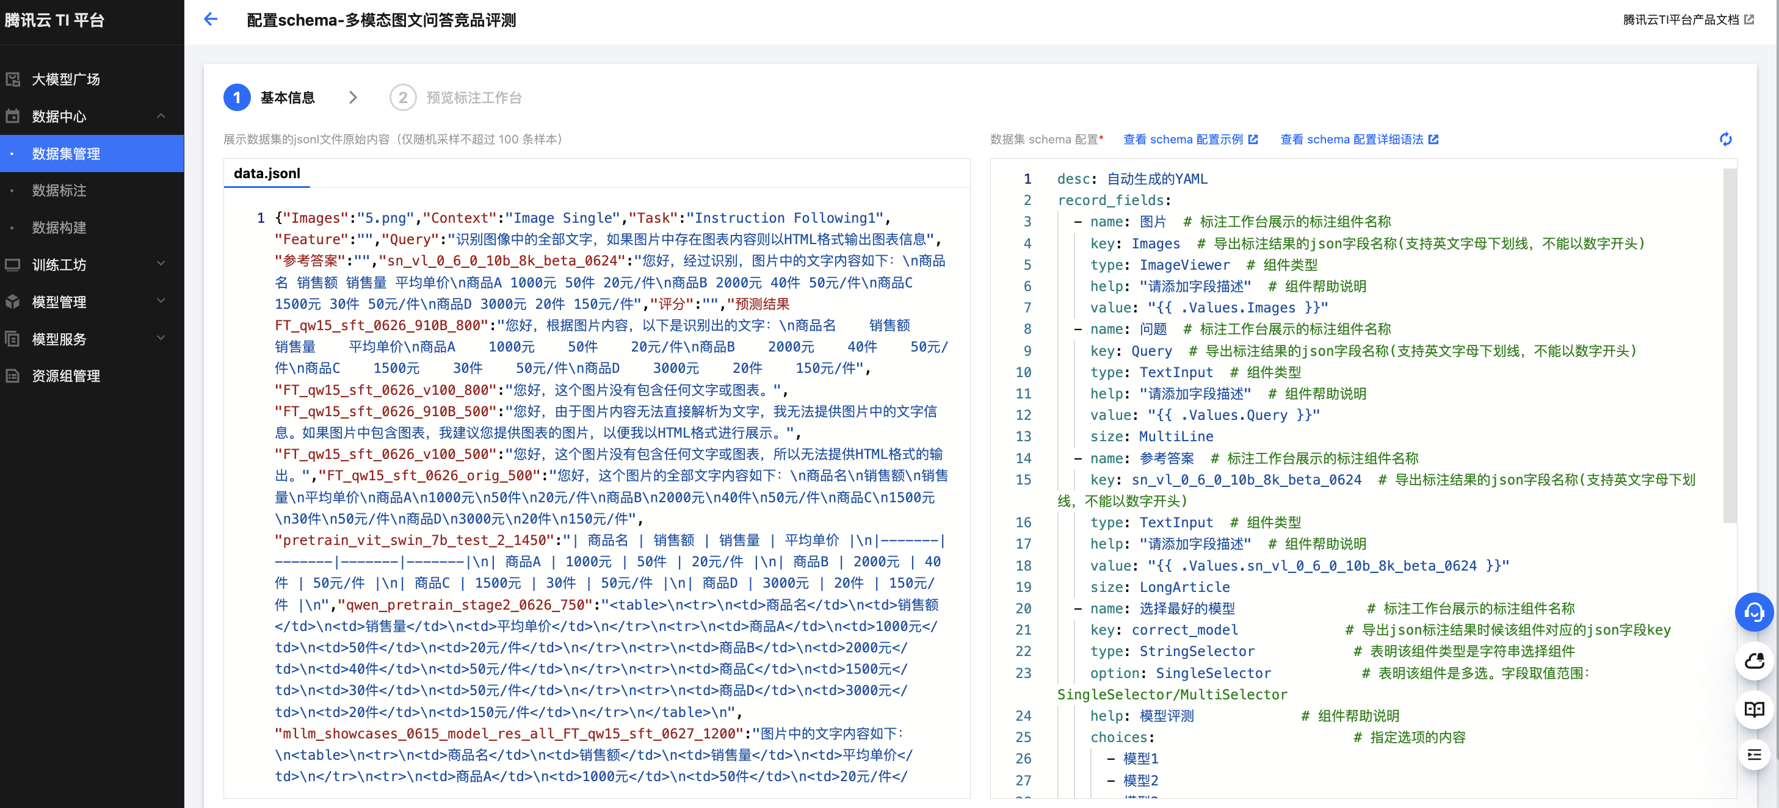Viewport: 1779px width, 808px height.
Task: Expand the 模型管理 menu chevron
Action: [161, 301]
